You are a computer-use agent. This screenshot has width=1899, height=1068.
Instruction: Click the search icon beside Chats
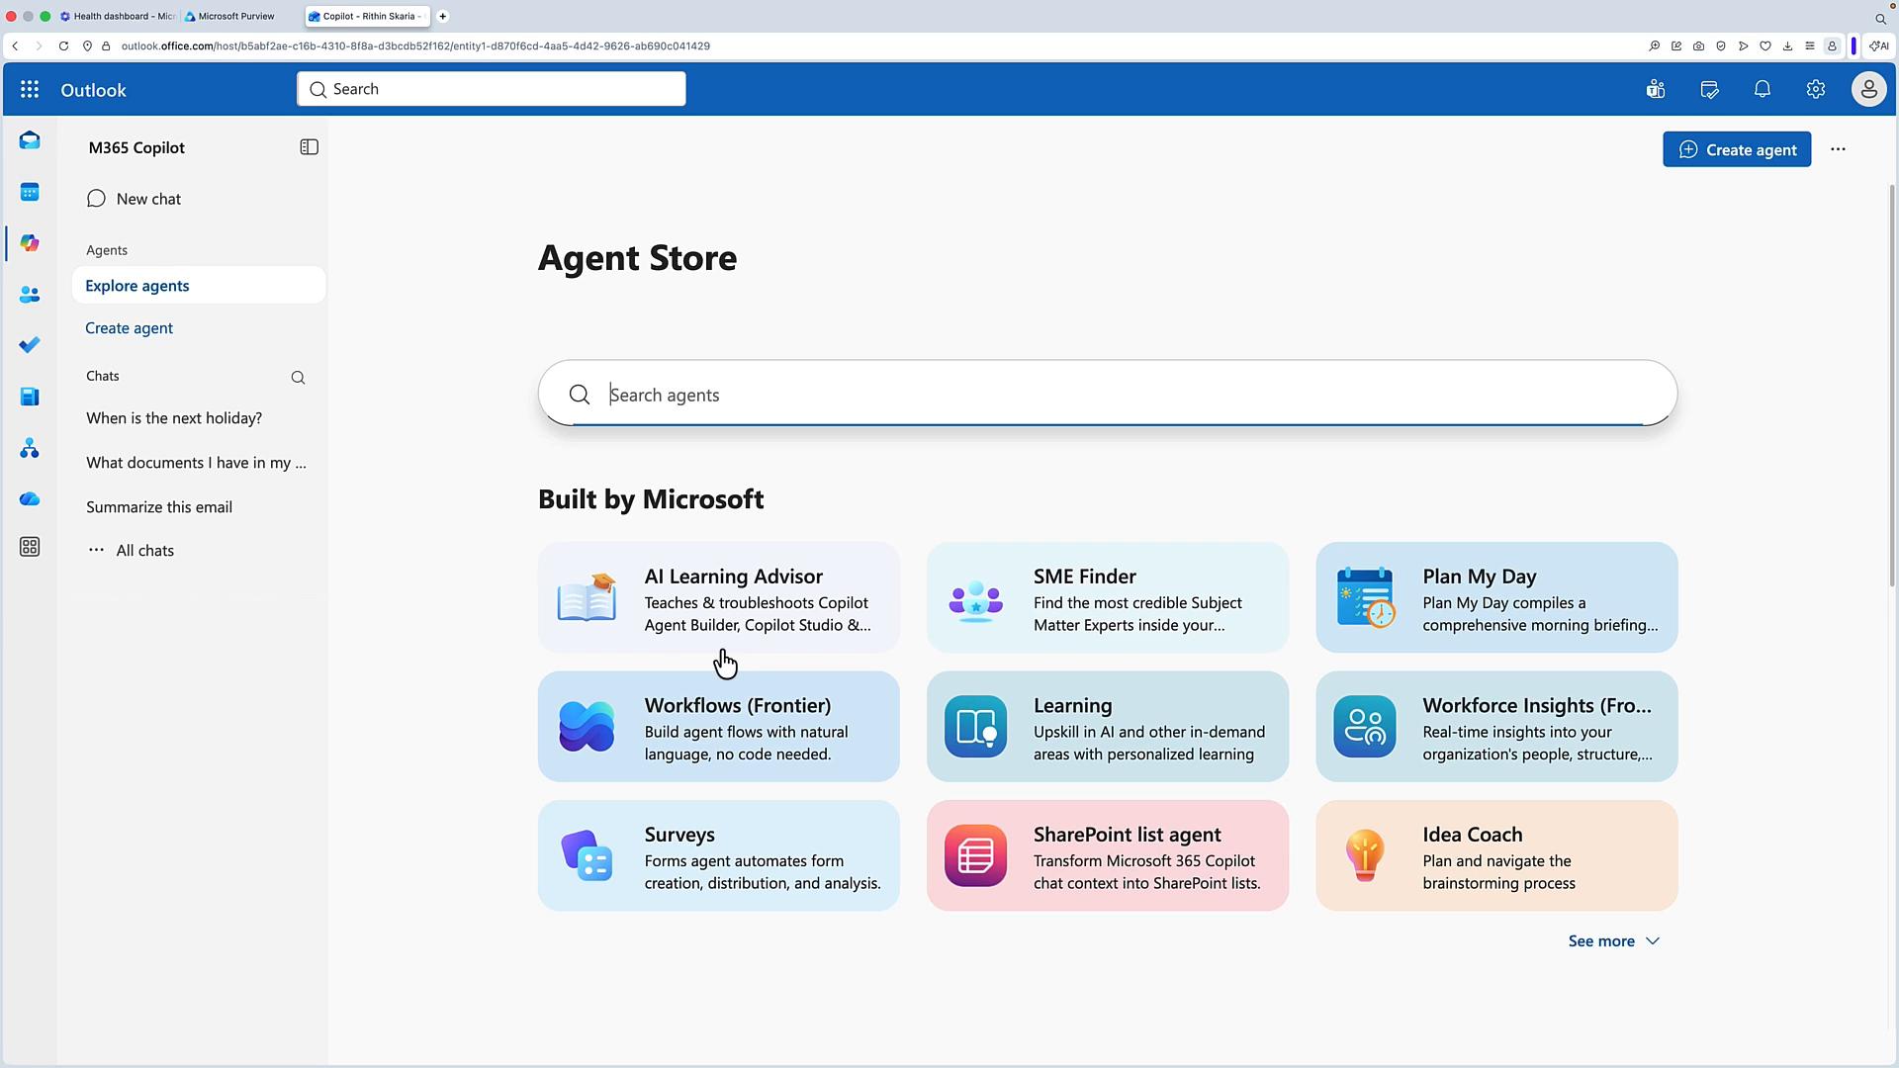coord(298,378)
